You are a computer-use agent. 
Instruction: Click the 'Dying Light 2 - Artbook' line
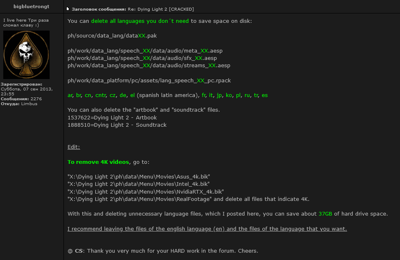[112, 117]
